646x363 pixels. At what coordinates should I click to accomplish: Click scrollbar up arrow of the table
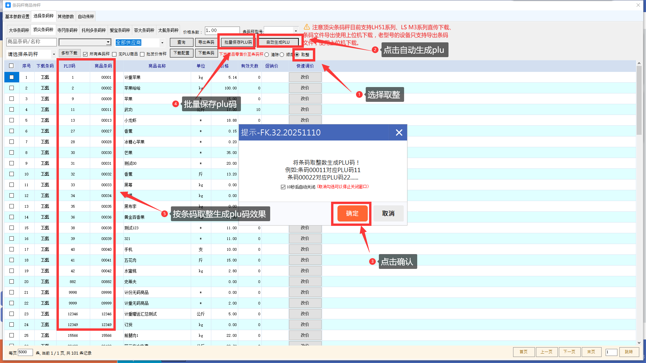coord(639,64)
